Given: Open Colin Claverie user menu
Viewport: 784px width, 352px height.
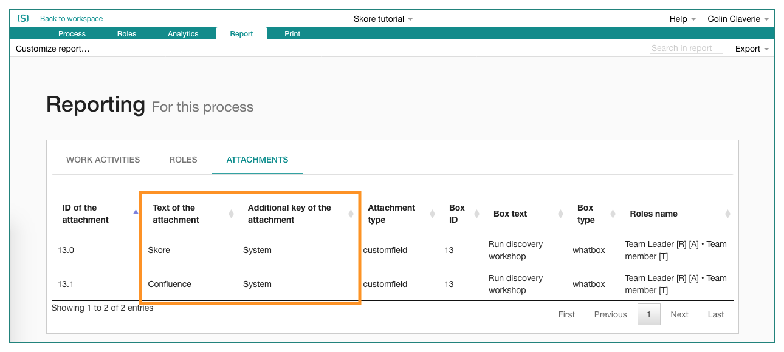Looking at the screenshot, I should (x=738, y=19).
